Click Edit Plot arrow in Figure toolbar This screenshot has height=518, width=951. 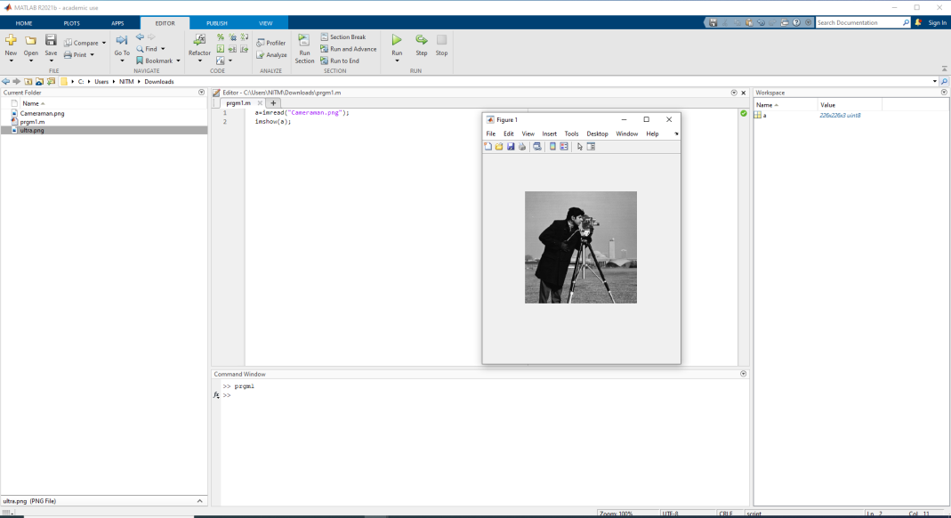click(579, 147)
